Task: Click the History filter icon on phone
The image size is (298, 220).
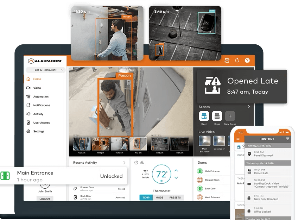Action: (288, 139)
